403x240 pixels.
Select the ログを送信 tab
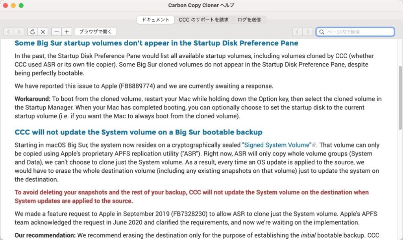(250, 20)
